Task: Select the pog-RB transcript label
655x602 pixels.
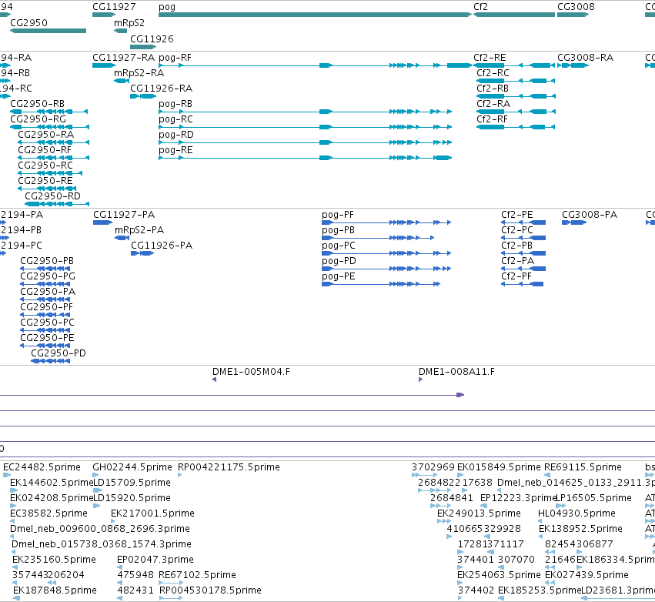Action: tap(175, 104)
